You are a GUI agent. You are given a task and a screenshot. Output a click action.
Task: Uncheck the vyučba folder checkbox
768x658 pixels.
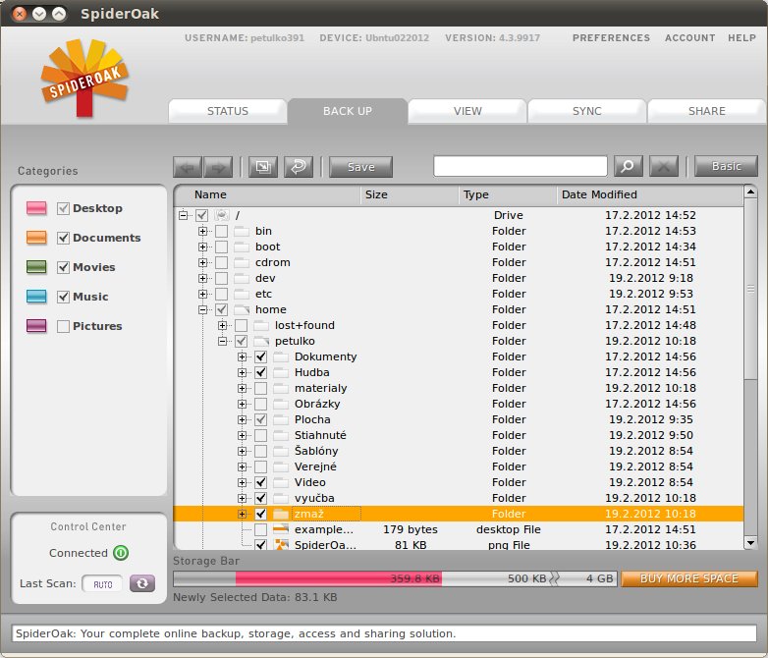coord(260,498)
